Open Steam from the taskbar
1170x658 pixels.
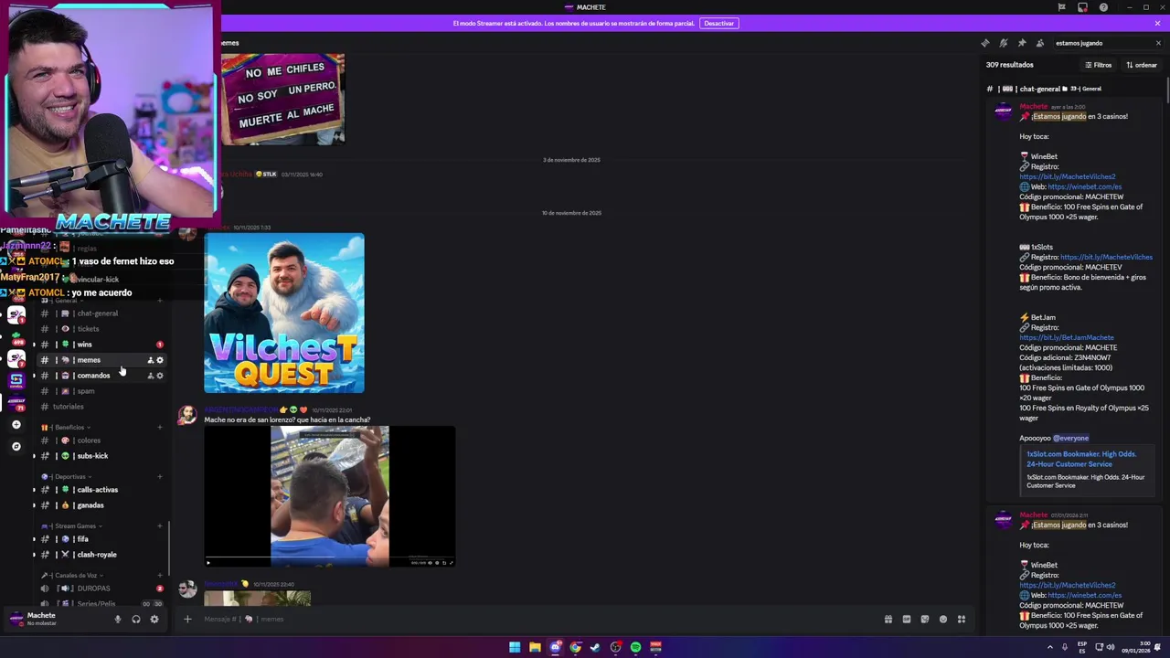pos(595,647)
